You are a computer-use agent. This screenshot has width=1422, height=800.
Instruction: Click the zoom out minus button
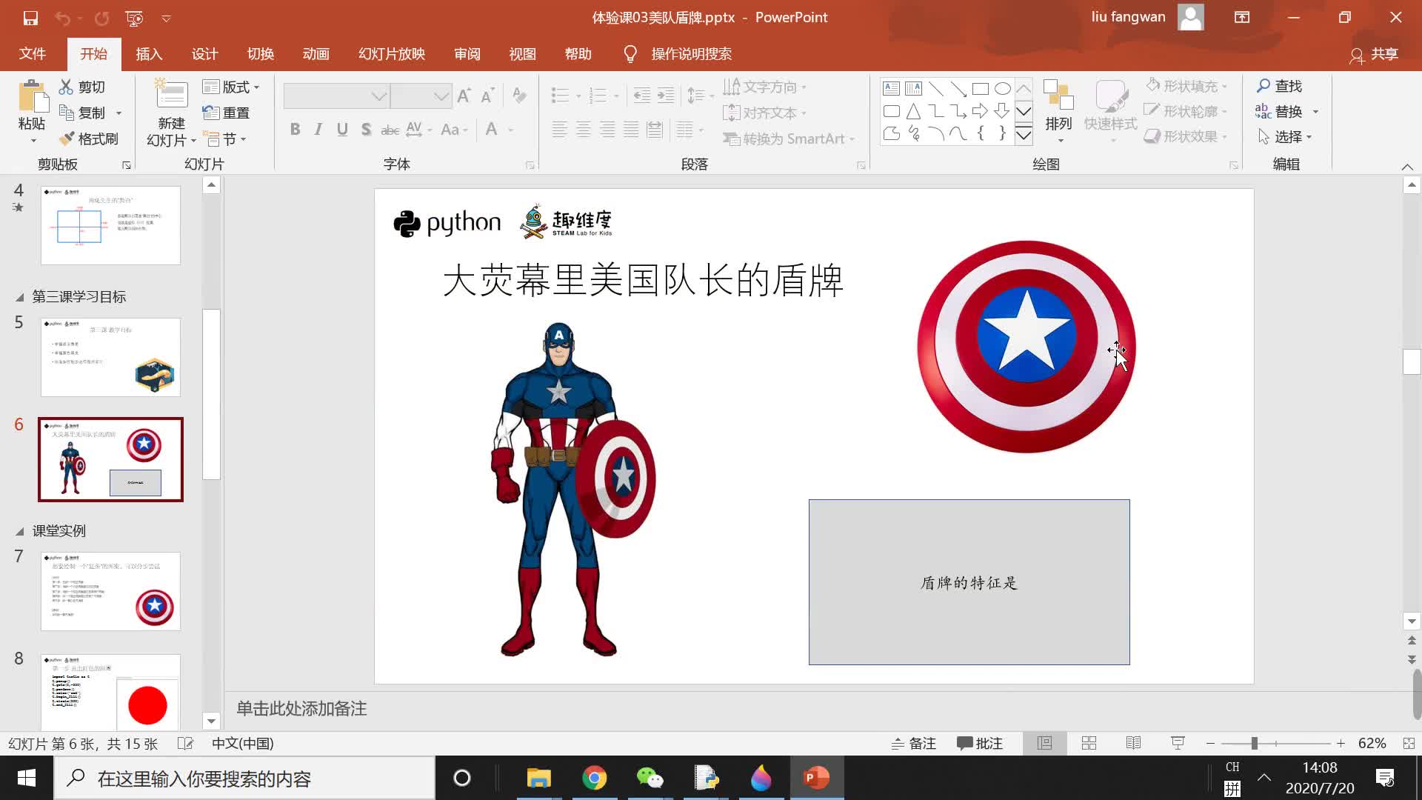tap(1210, 744)
